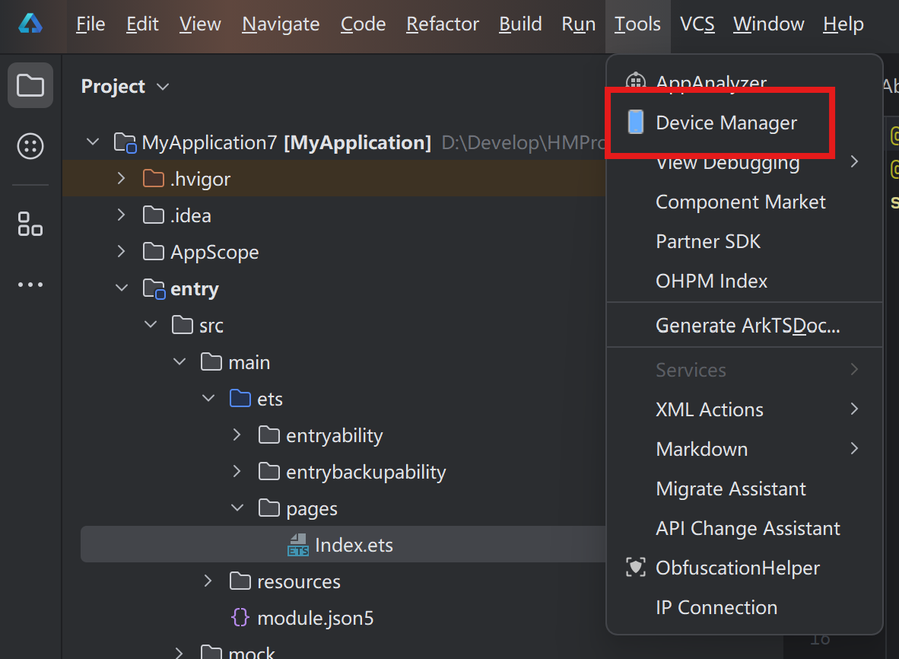899x659 pixels.
Task: Click the module.json5 braces icon
Action: [240, 618]
